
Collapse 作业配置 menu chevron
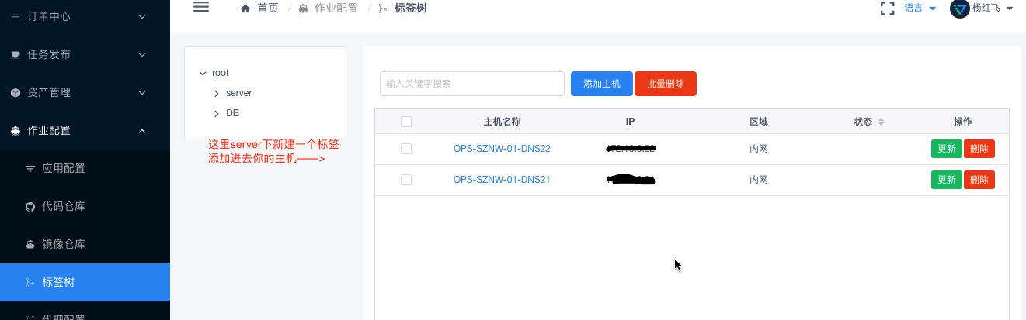141,131
